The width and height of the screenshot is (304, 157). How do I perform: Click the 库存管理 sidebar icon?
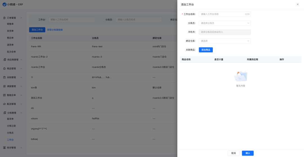coord(5,148)
